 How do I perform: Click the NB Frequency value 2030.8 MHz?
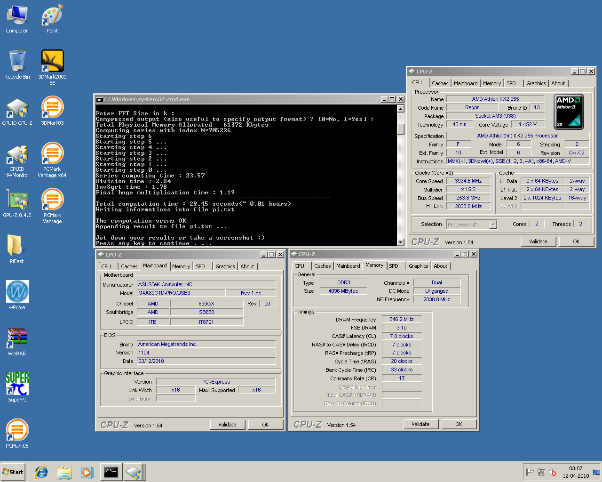tap(437, 299)
